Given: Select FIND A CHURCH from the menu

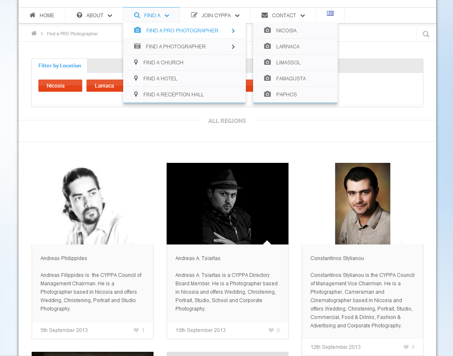Looking at the screenshot, I should tap(162, 62).
